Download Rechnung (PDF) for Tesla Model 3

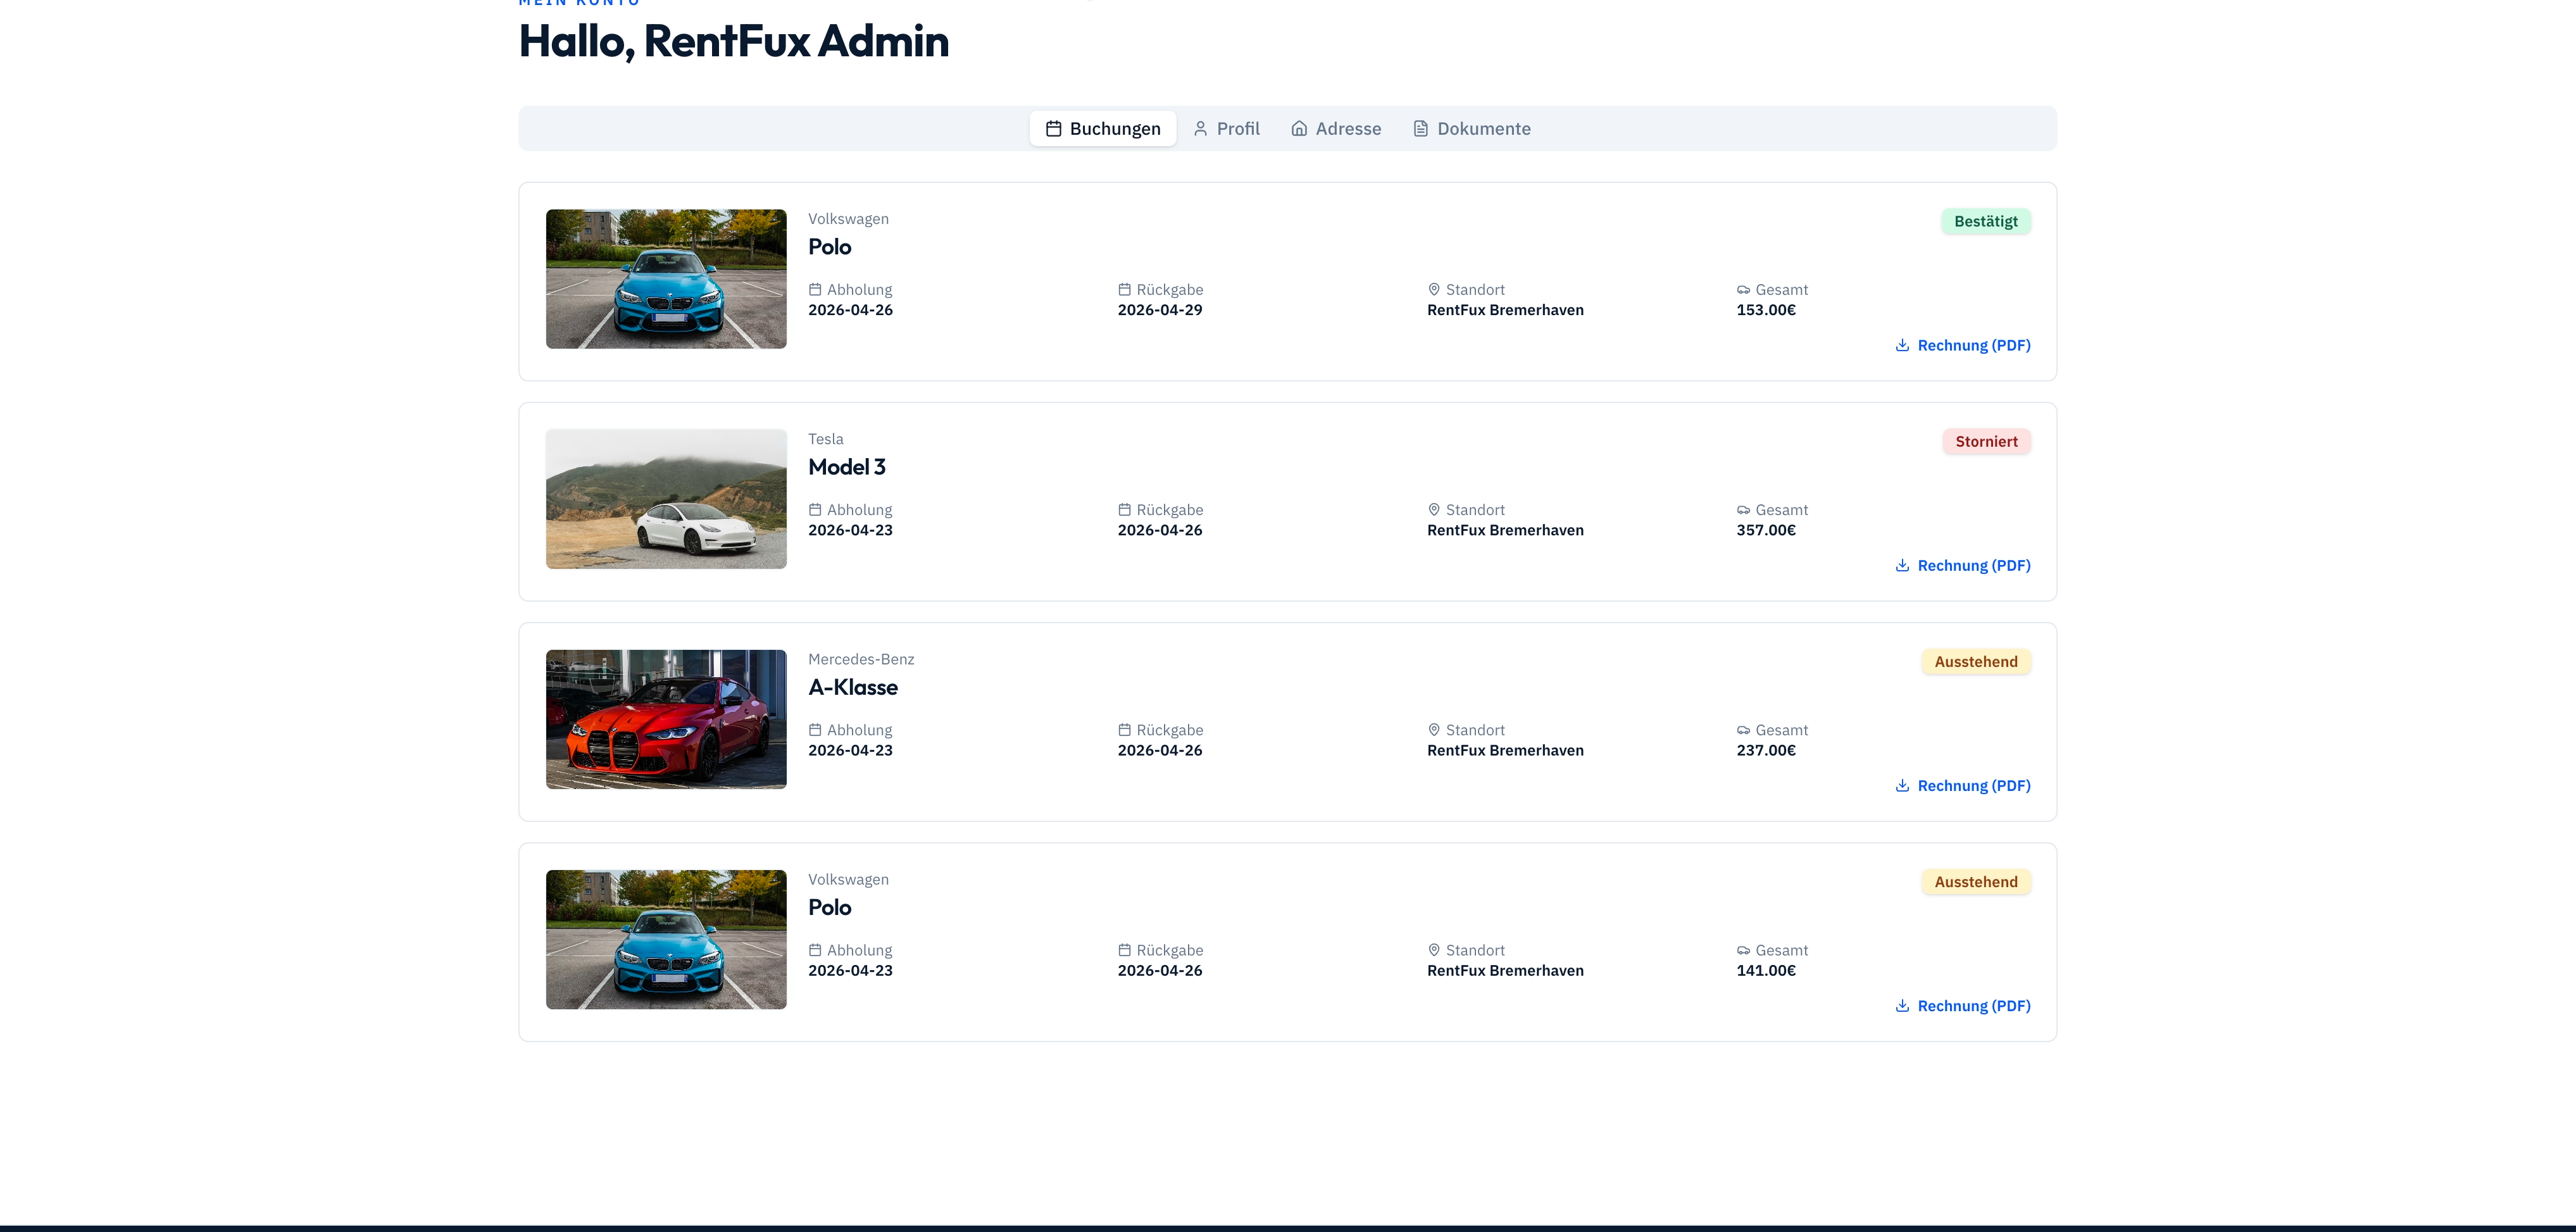1963,565
